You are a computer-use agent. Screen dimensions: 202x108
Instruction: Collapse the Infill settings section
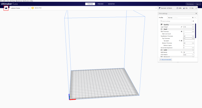(x=193, y=50)
